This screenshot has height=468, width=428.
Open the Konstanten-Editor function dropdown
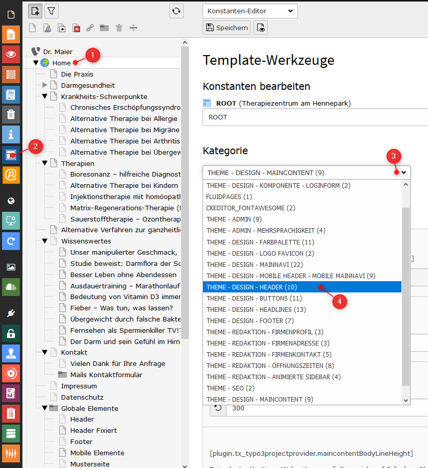tap(250, 11)
